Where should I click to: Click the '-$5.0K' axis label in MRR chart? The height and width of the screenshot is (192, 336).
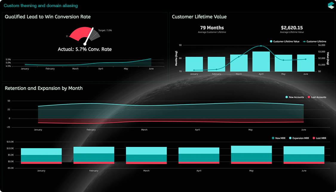point(10,168)
